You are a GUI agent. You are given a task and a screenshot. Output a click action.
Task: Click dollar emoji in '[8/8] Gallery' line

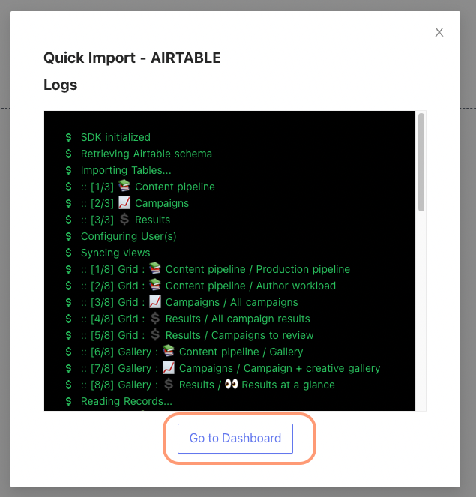click(169, 384)
